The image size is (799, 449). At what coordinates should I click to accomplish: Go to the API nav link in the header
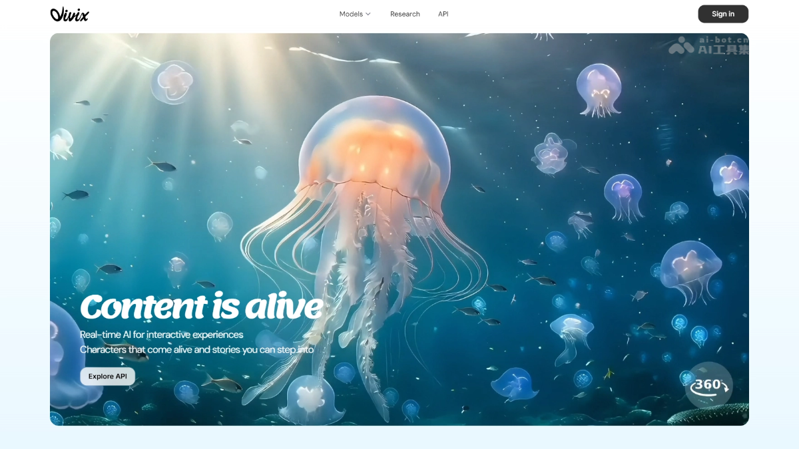(443, 14)
